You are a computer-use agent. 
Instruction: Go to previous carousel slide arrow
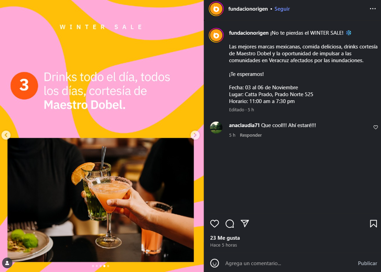[x=6, y=135]
